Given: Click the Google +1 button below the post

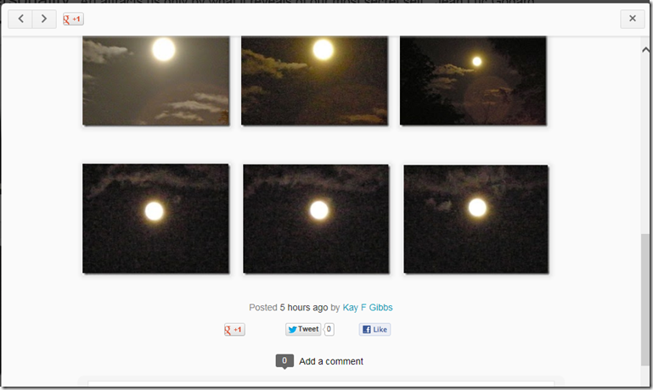Looking at the screenshot, I should click(234, 330).
